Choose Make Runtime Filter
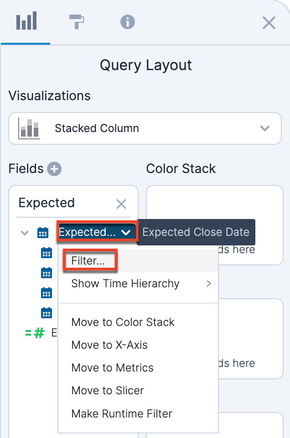The image size is (290, 438). pos(122,414)
